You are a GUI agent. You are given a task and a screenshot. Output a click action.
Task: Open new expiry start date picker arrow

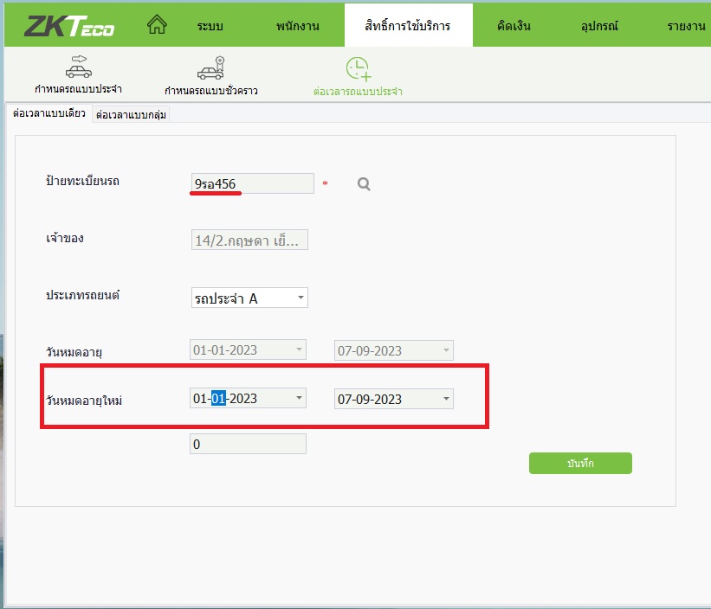coord(300,398)
